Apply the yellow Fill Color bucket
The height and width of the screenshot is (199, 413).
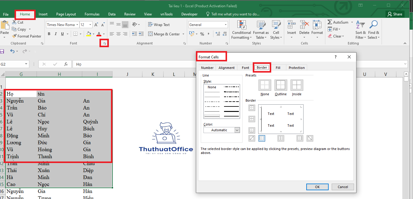coord(89,34)
